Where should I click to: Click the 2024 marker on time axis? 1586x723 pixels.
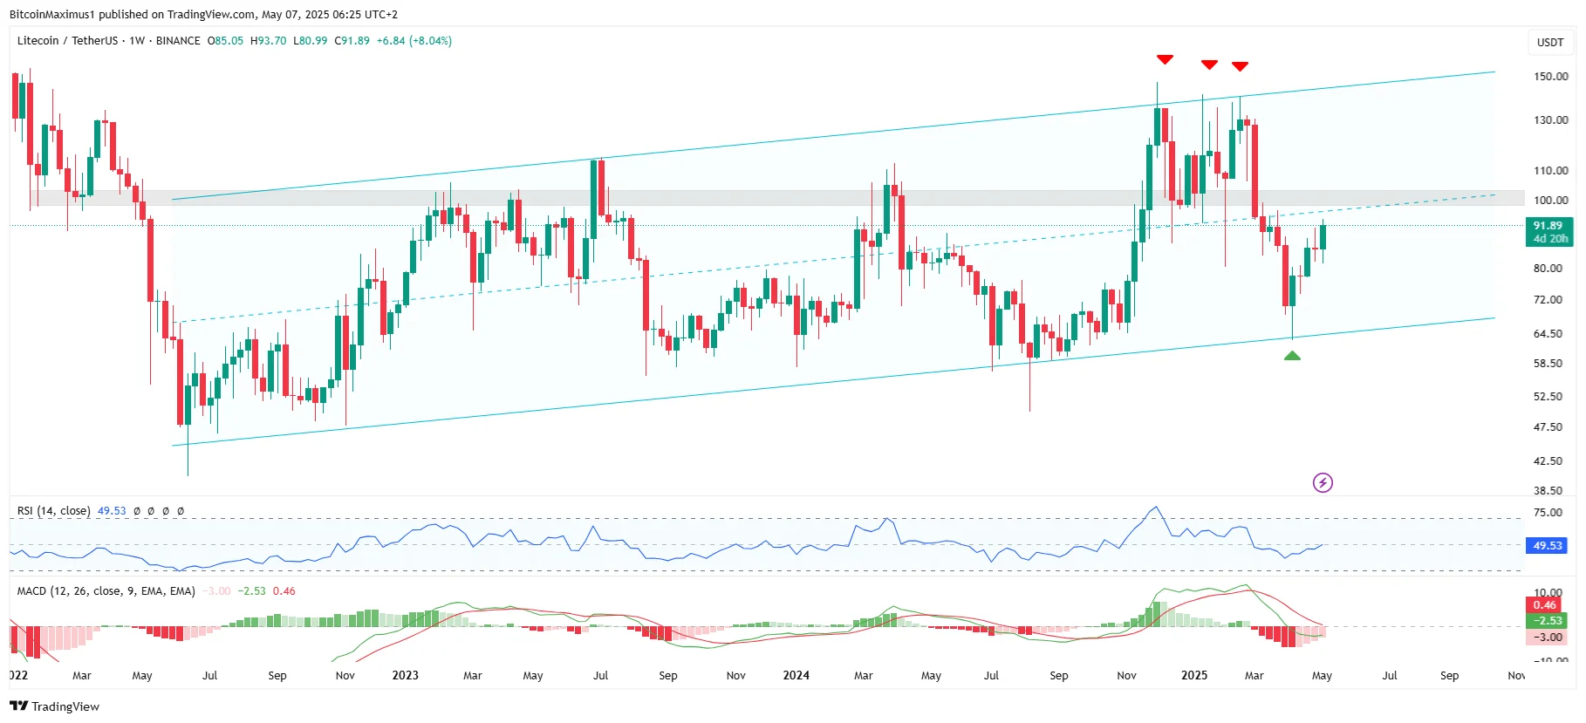coord(796,676)
